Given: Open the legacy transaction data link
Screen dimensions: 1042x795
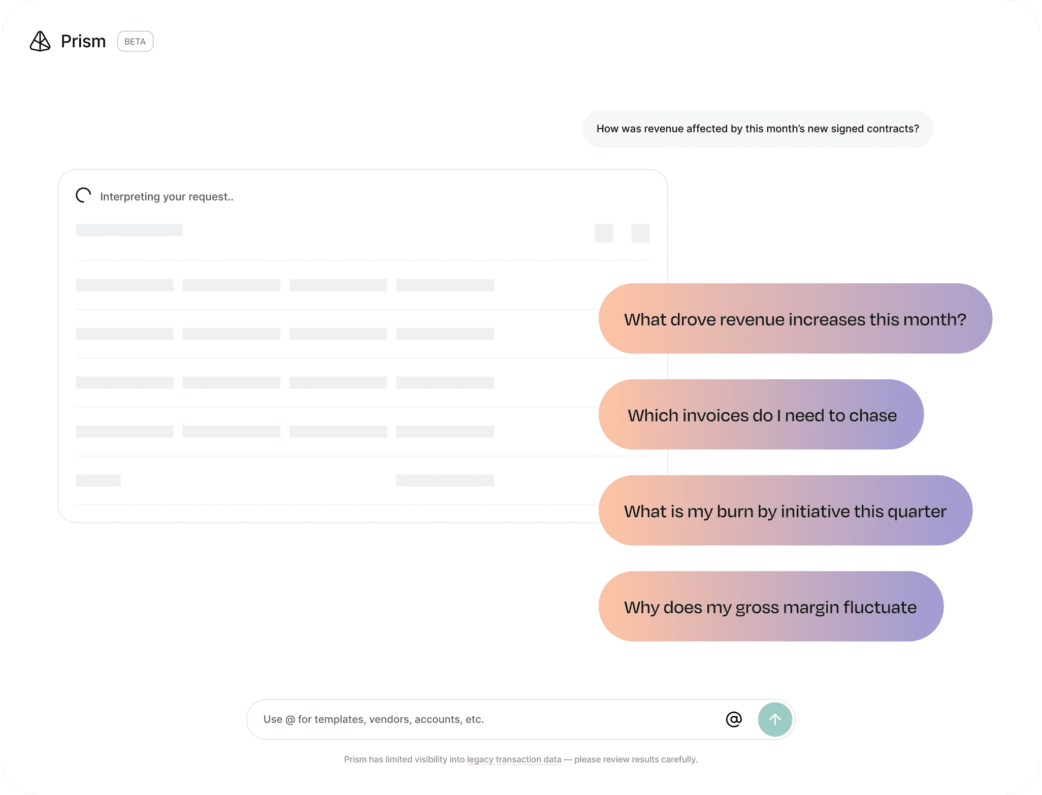Looking at the screenshot, I should [514, 759].
